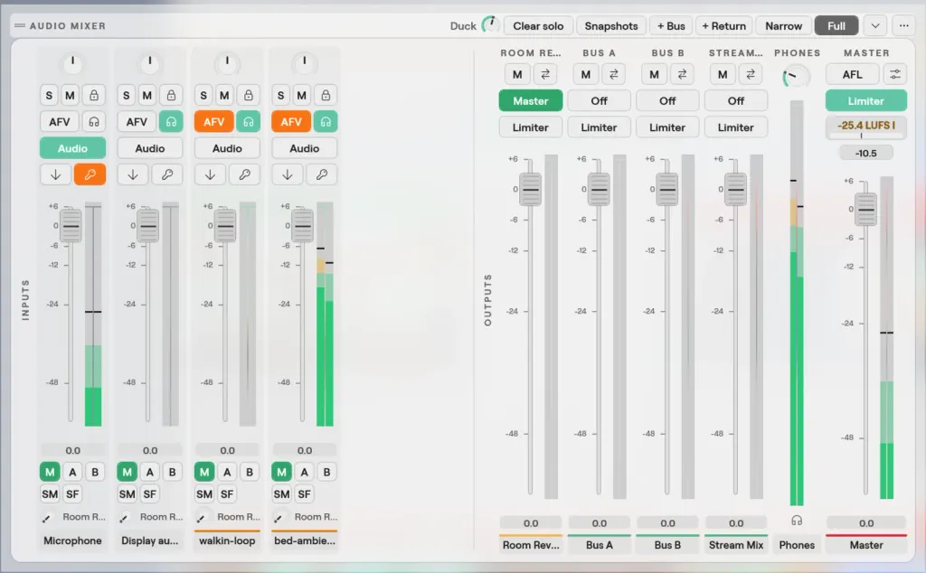Click the routing swap icon on Bus A

tap(614, 74)
